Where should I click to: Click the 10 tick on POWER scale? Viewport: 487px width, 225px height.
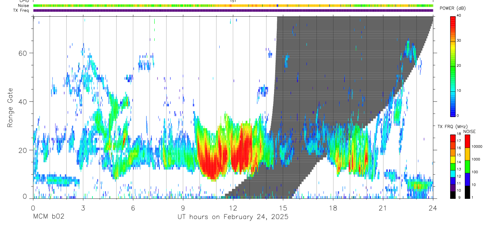(459, 90)
